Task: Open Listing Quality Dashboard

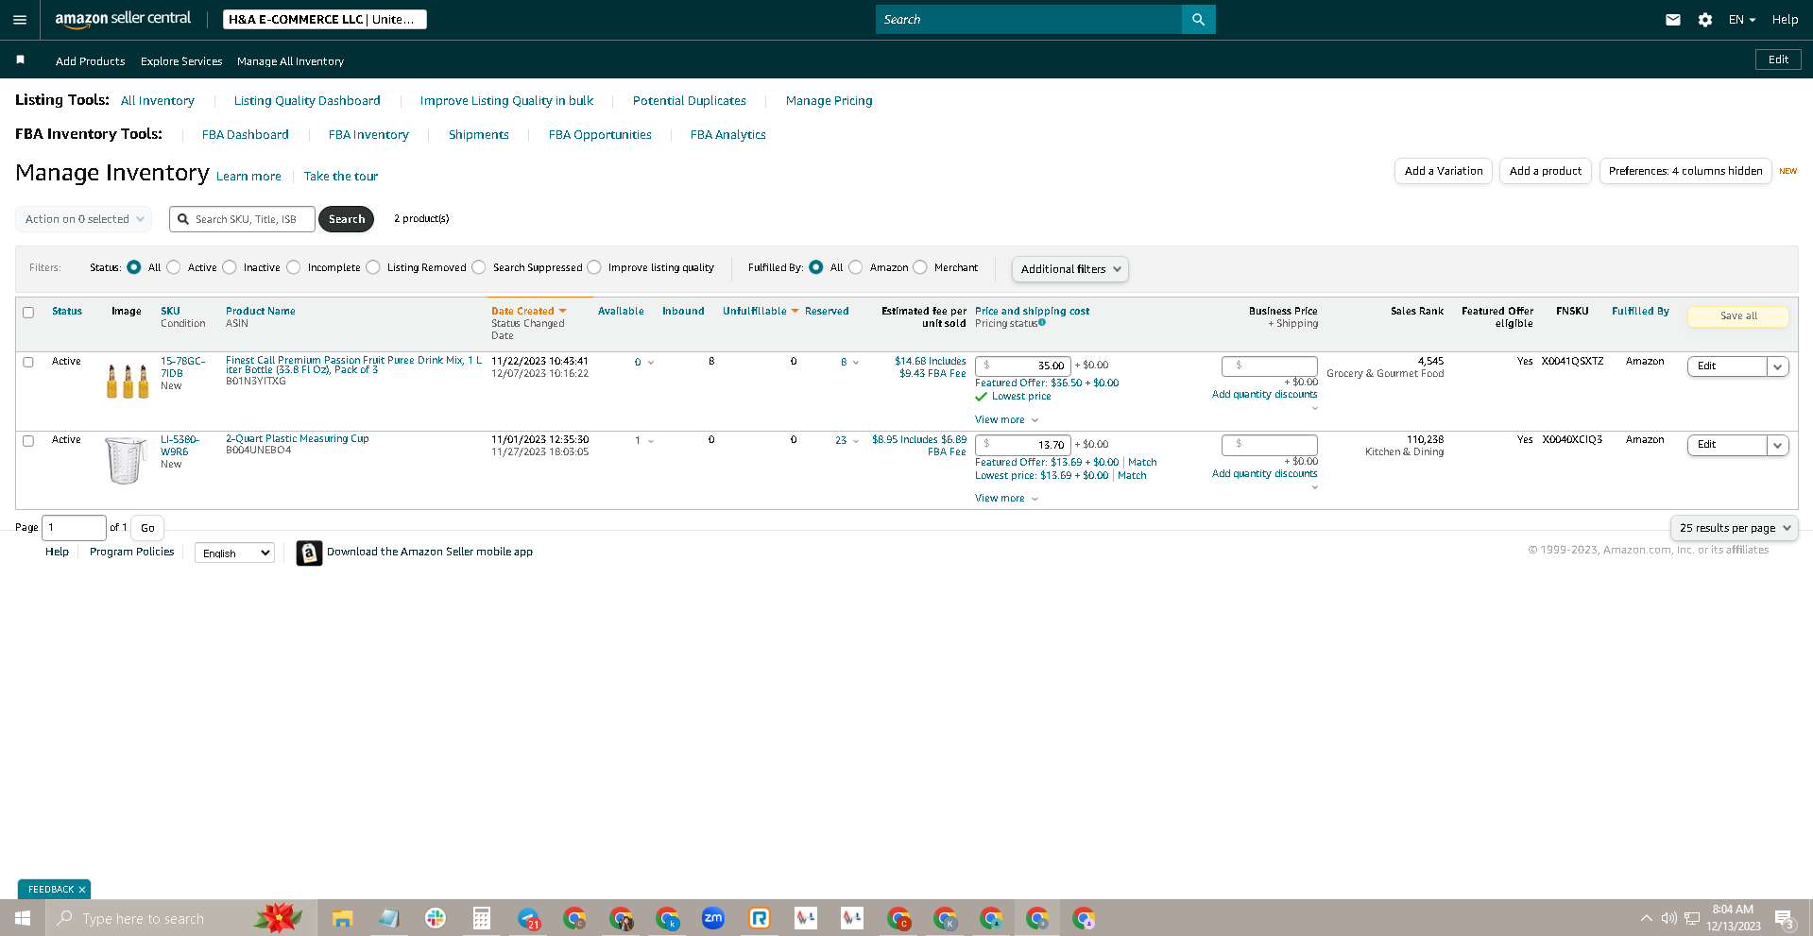Action: click(307, 101)
